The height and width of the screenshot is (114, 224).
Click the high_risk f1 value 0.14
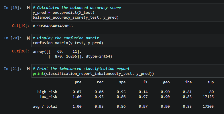pos(143,92)
